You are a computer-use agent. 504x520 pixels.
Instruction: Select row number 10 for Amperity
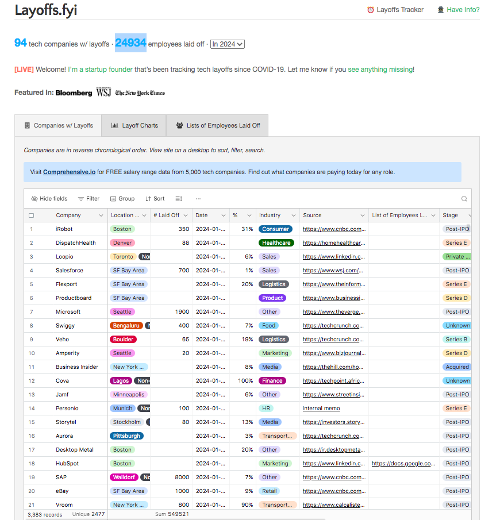click(32, 353)
